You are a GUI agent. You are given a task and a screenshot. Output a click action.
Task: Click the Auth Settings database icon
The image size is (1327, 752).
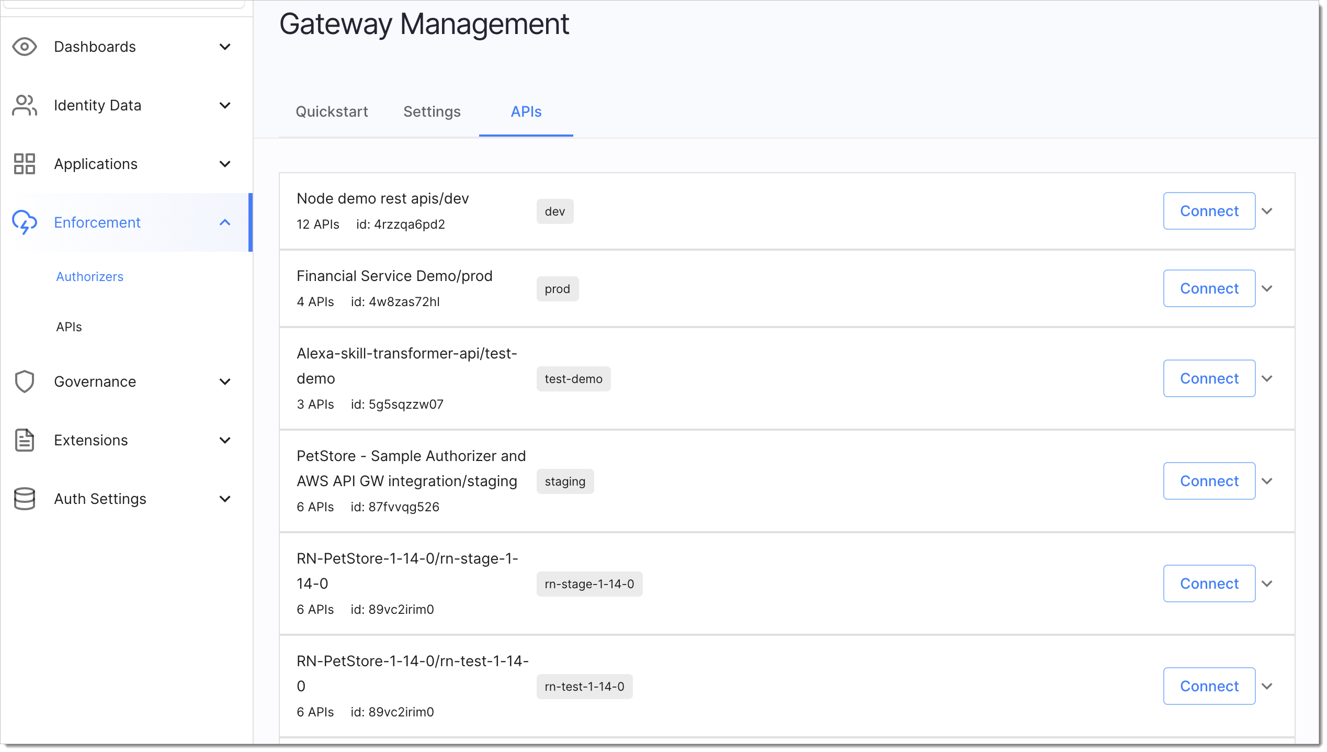pyautogui.click(x=24, y=499)
